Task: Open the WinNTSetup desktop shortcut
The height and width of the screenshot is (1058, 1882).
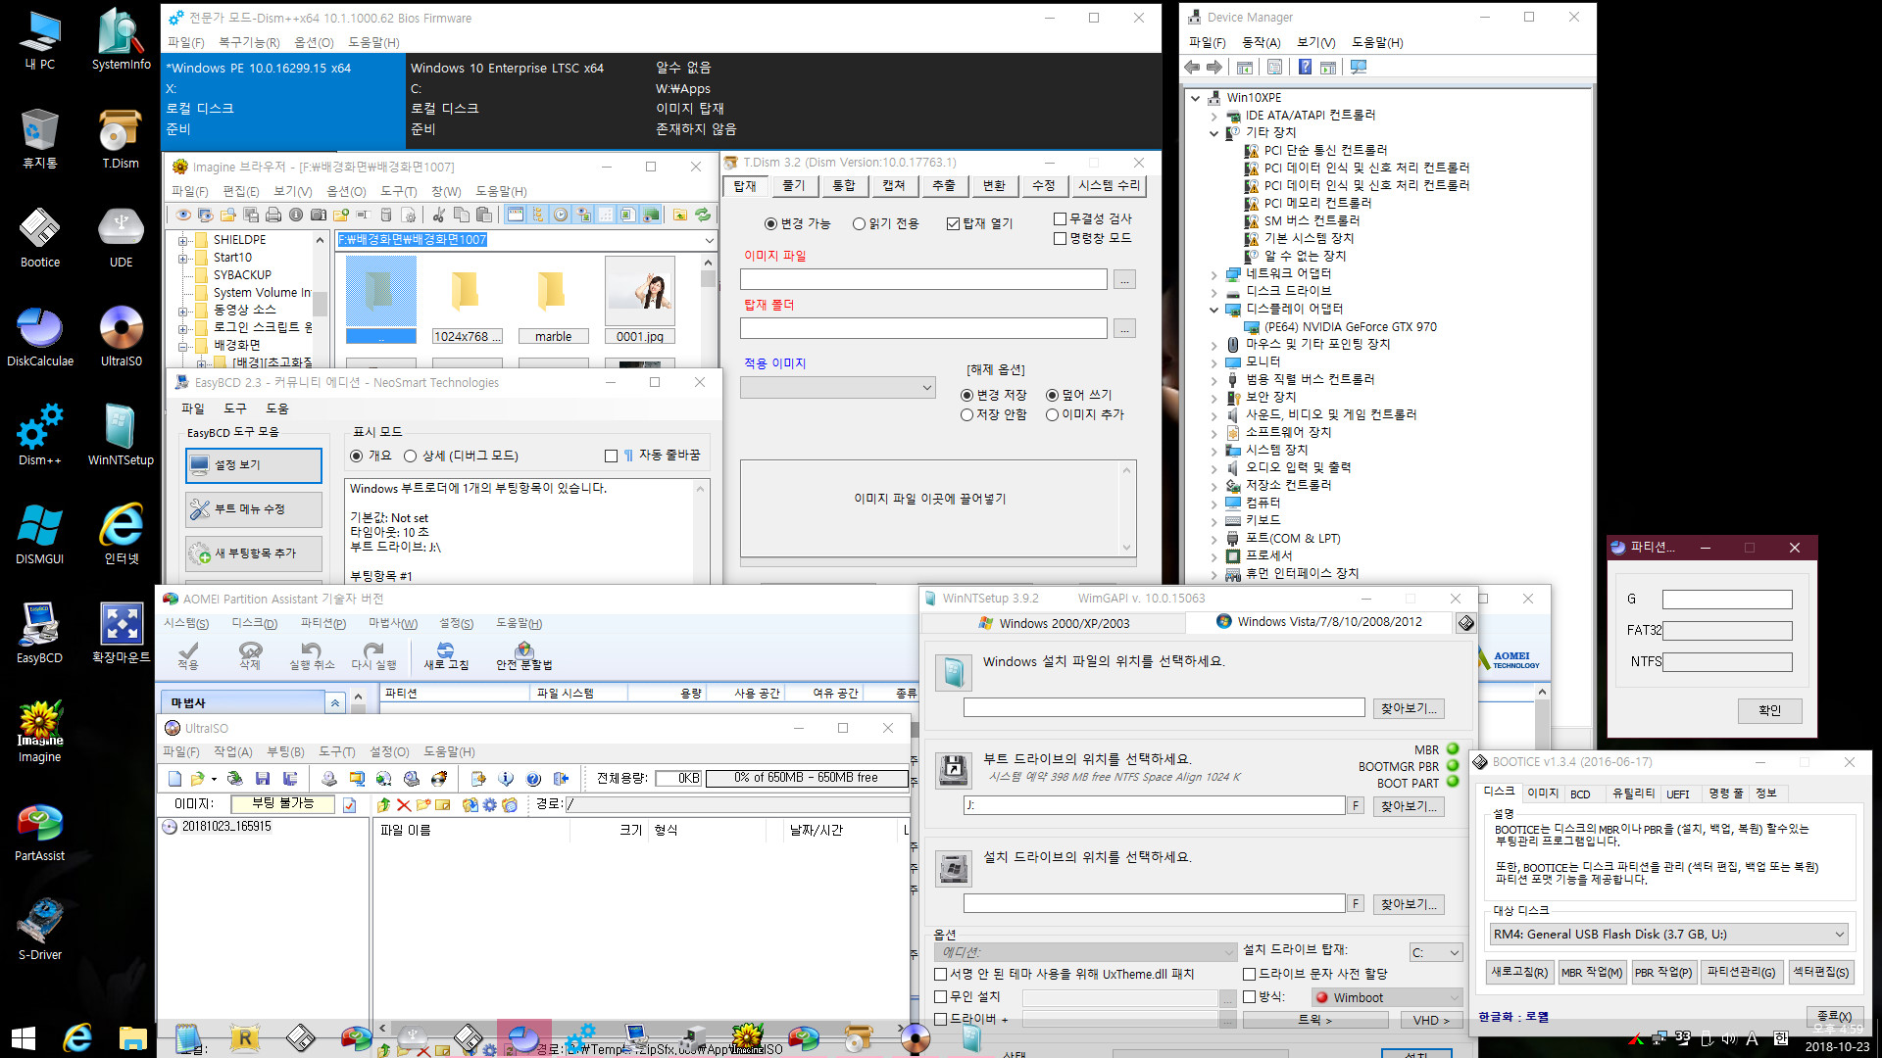Action: point(121,434)
